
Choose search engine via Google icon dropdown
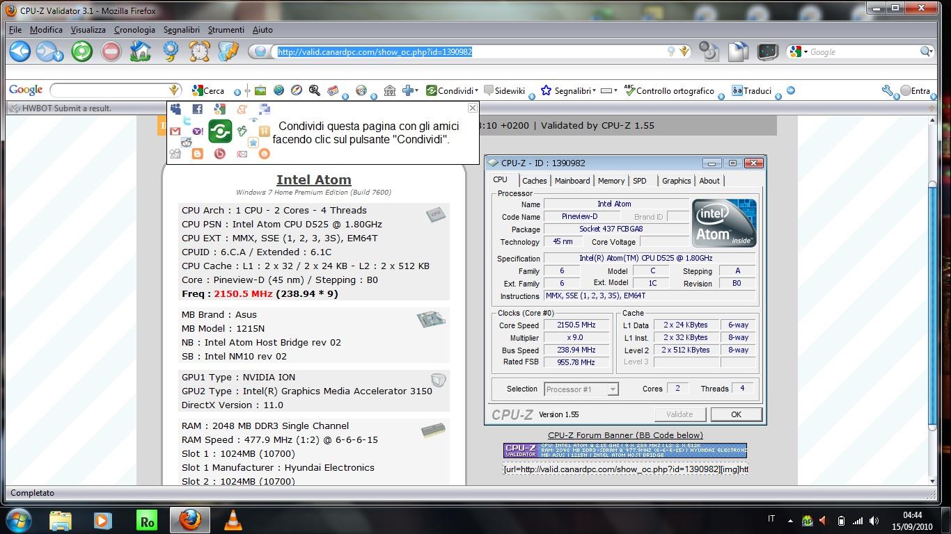798,51
